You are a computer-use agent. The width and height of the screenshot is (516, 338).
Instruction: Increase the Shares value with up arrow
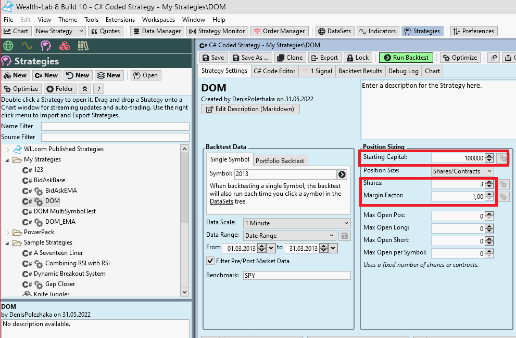coord(489,182)
